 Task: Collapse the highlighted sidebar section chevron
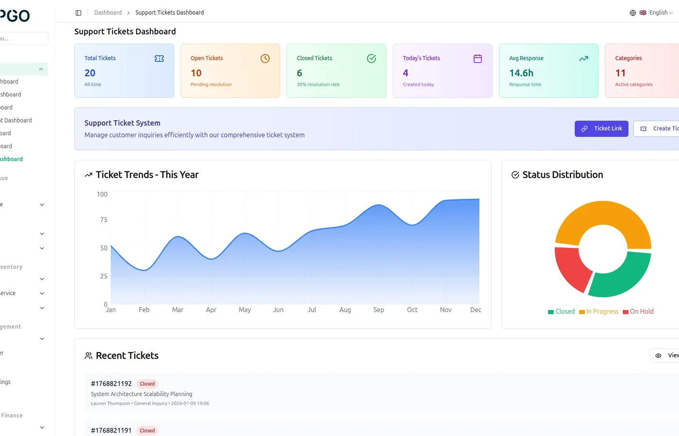[41, 69]
